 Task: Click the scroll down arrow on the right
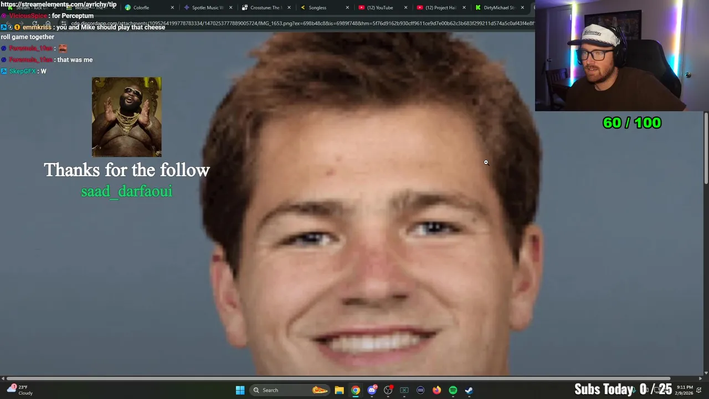(706, 372)
